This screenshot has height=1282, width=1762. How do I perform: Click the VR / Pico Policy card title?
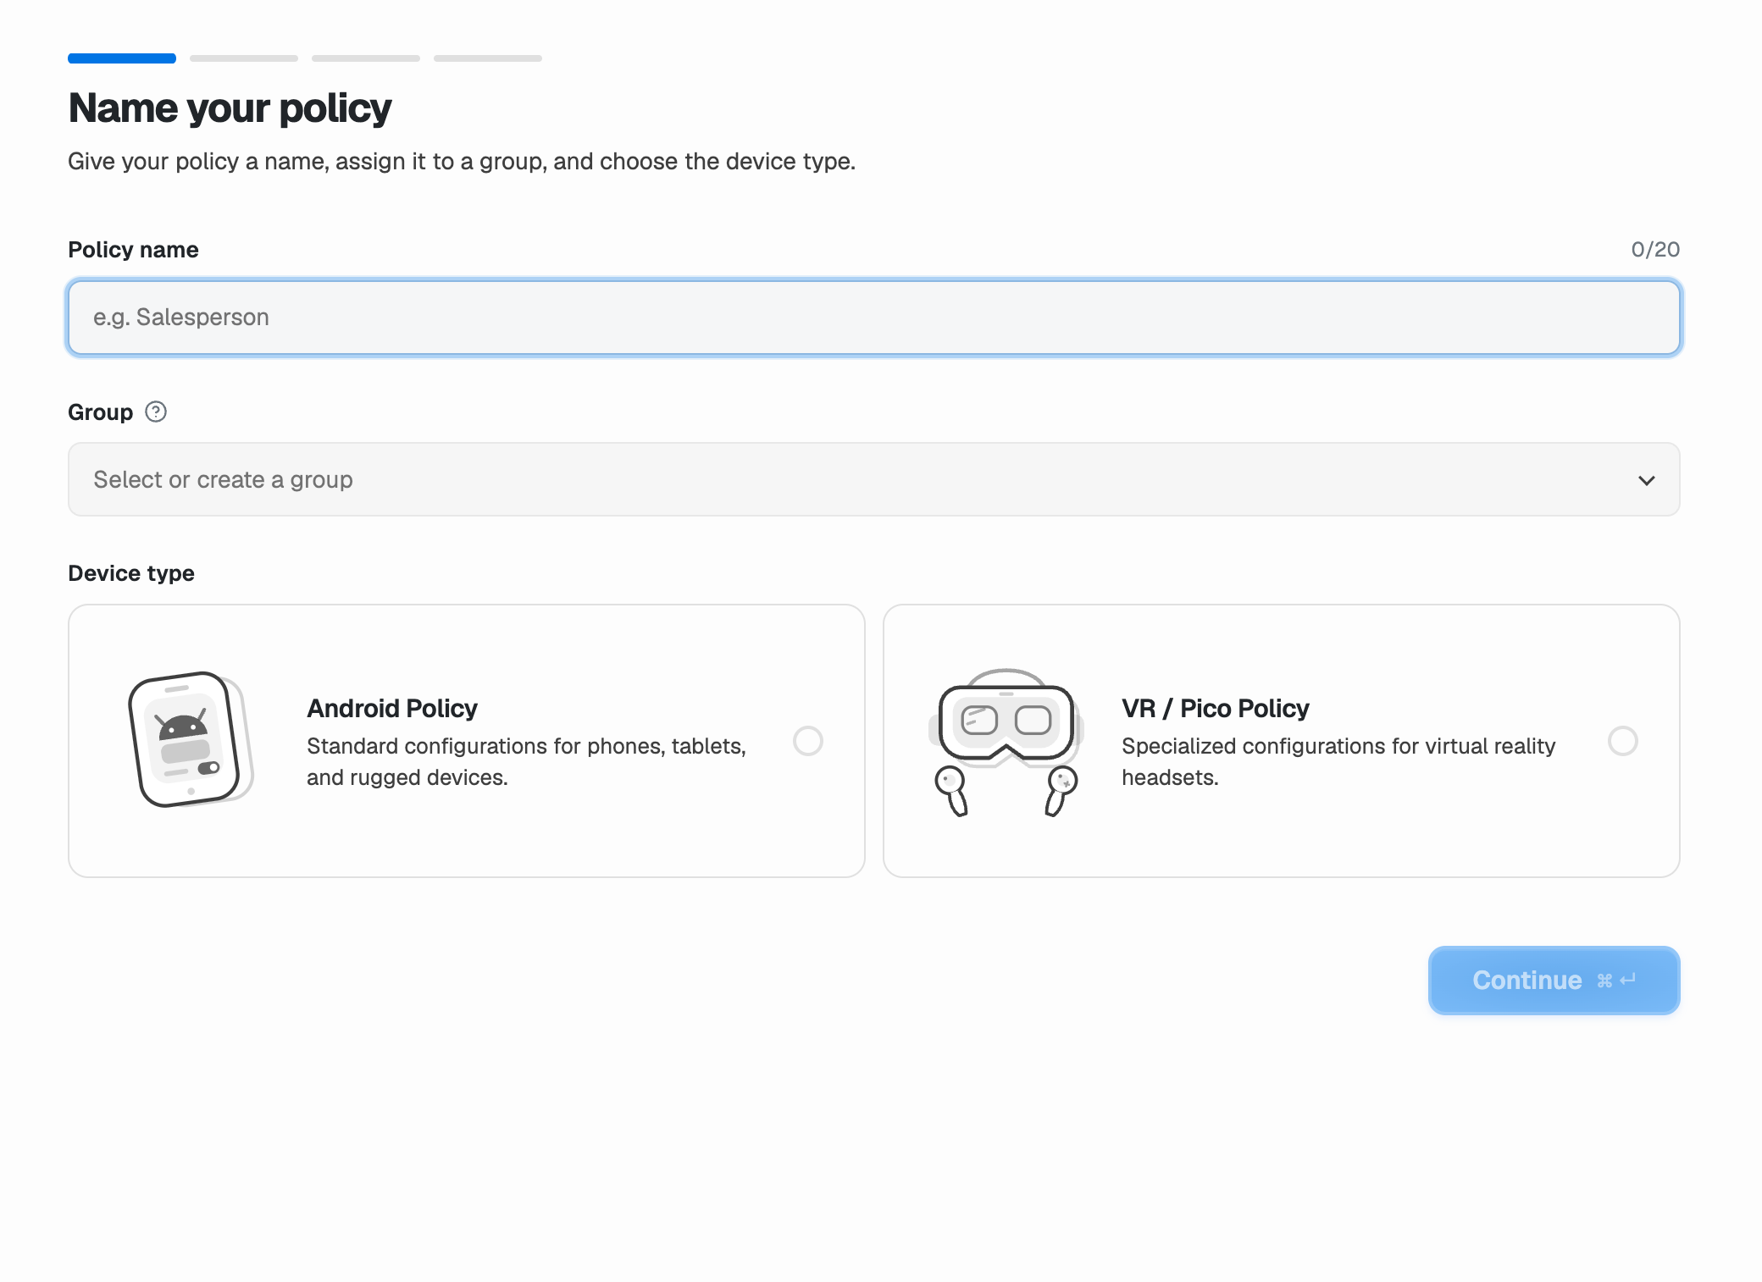point(1216,708)
